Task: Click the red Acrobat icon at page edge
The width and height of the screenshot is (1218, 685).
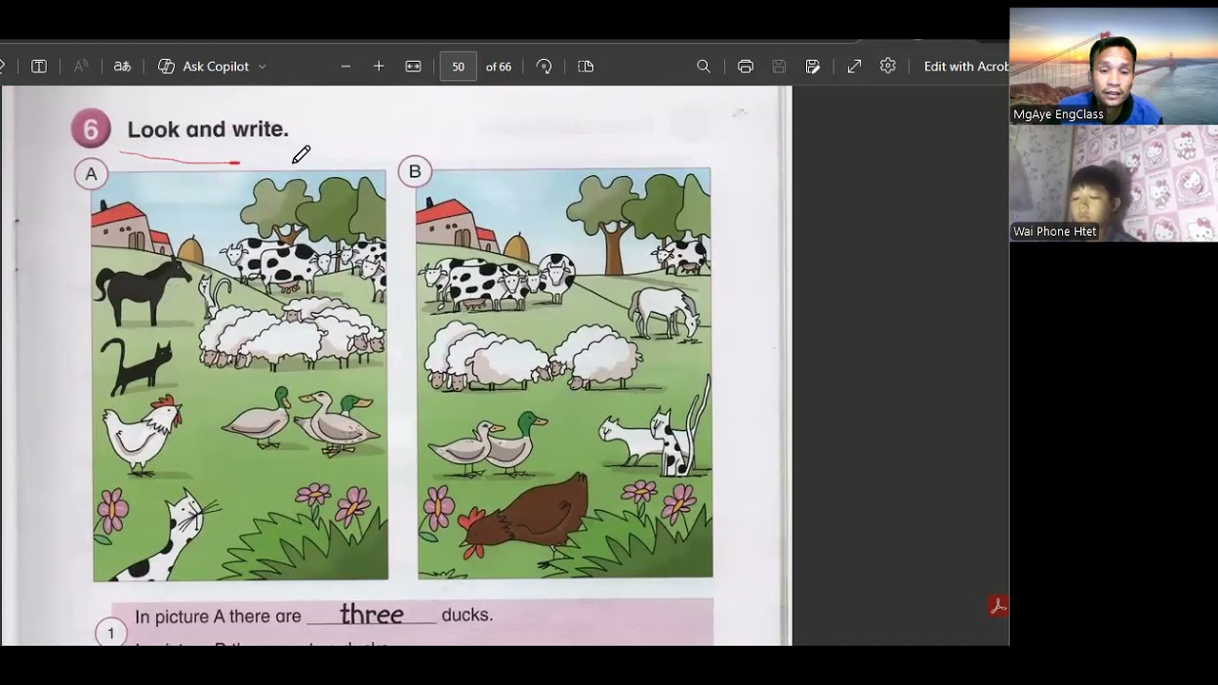Action: pyautogui.click(x=998, y=606)
